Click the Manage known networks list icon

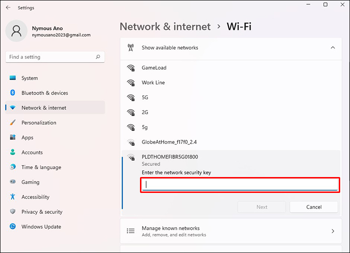pyautogui.click(x=131, y=231)
